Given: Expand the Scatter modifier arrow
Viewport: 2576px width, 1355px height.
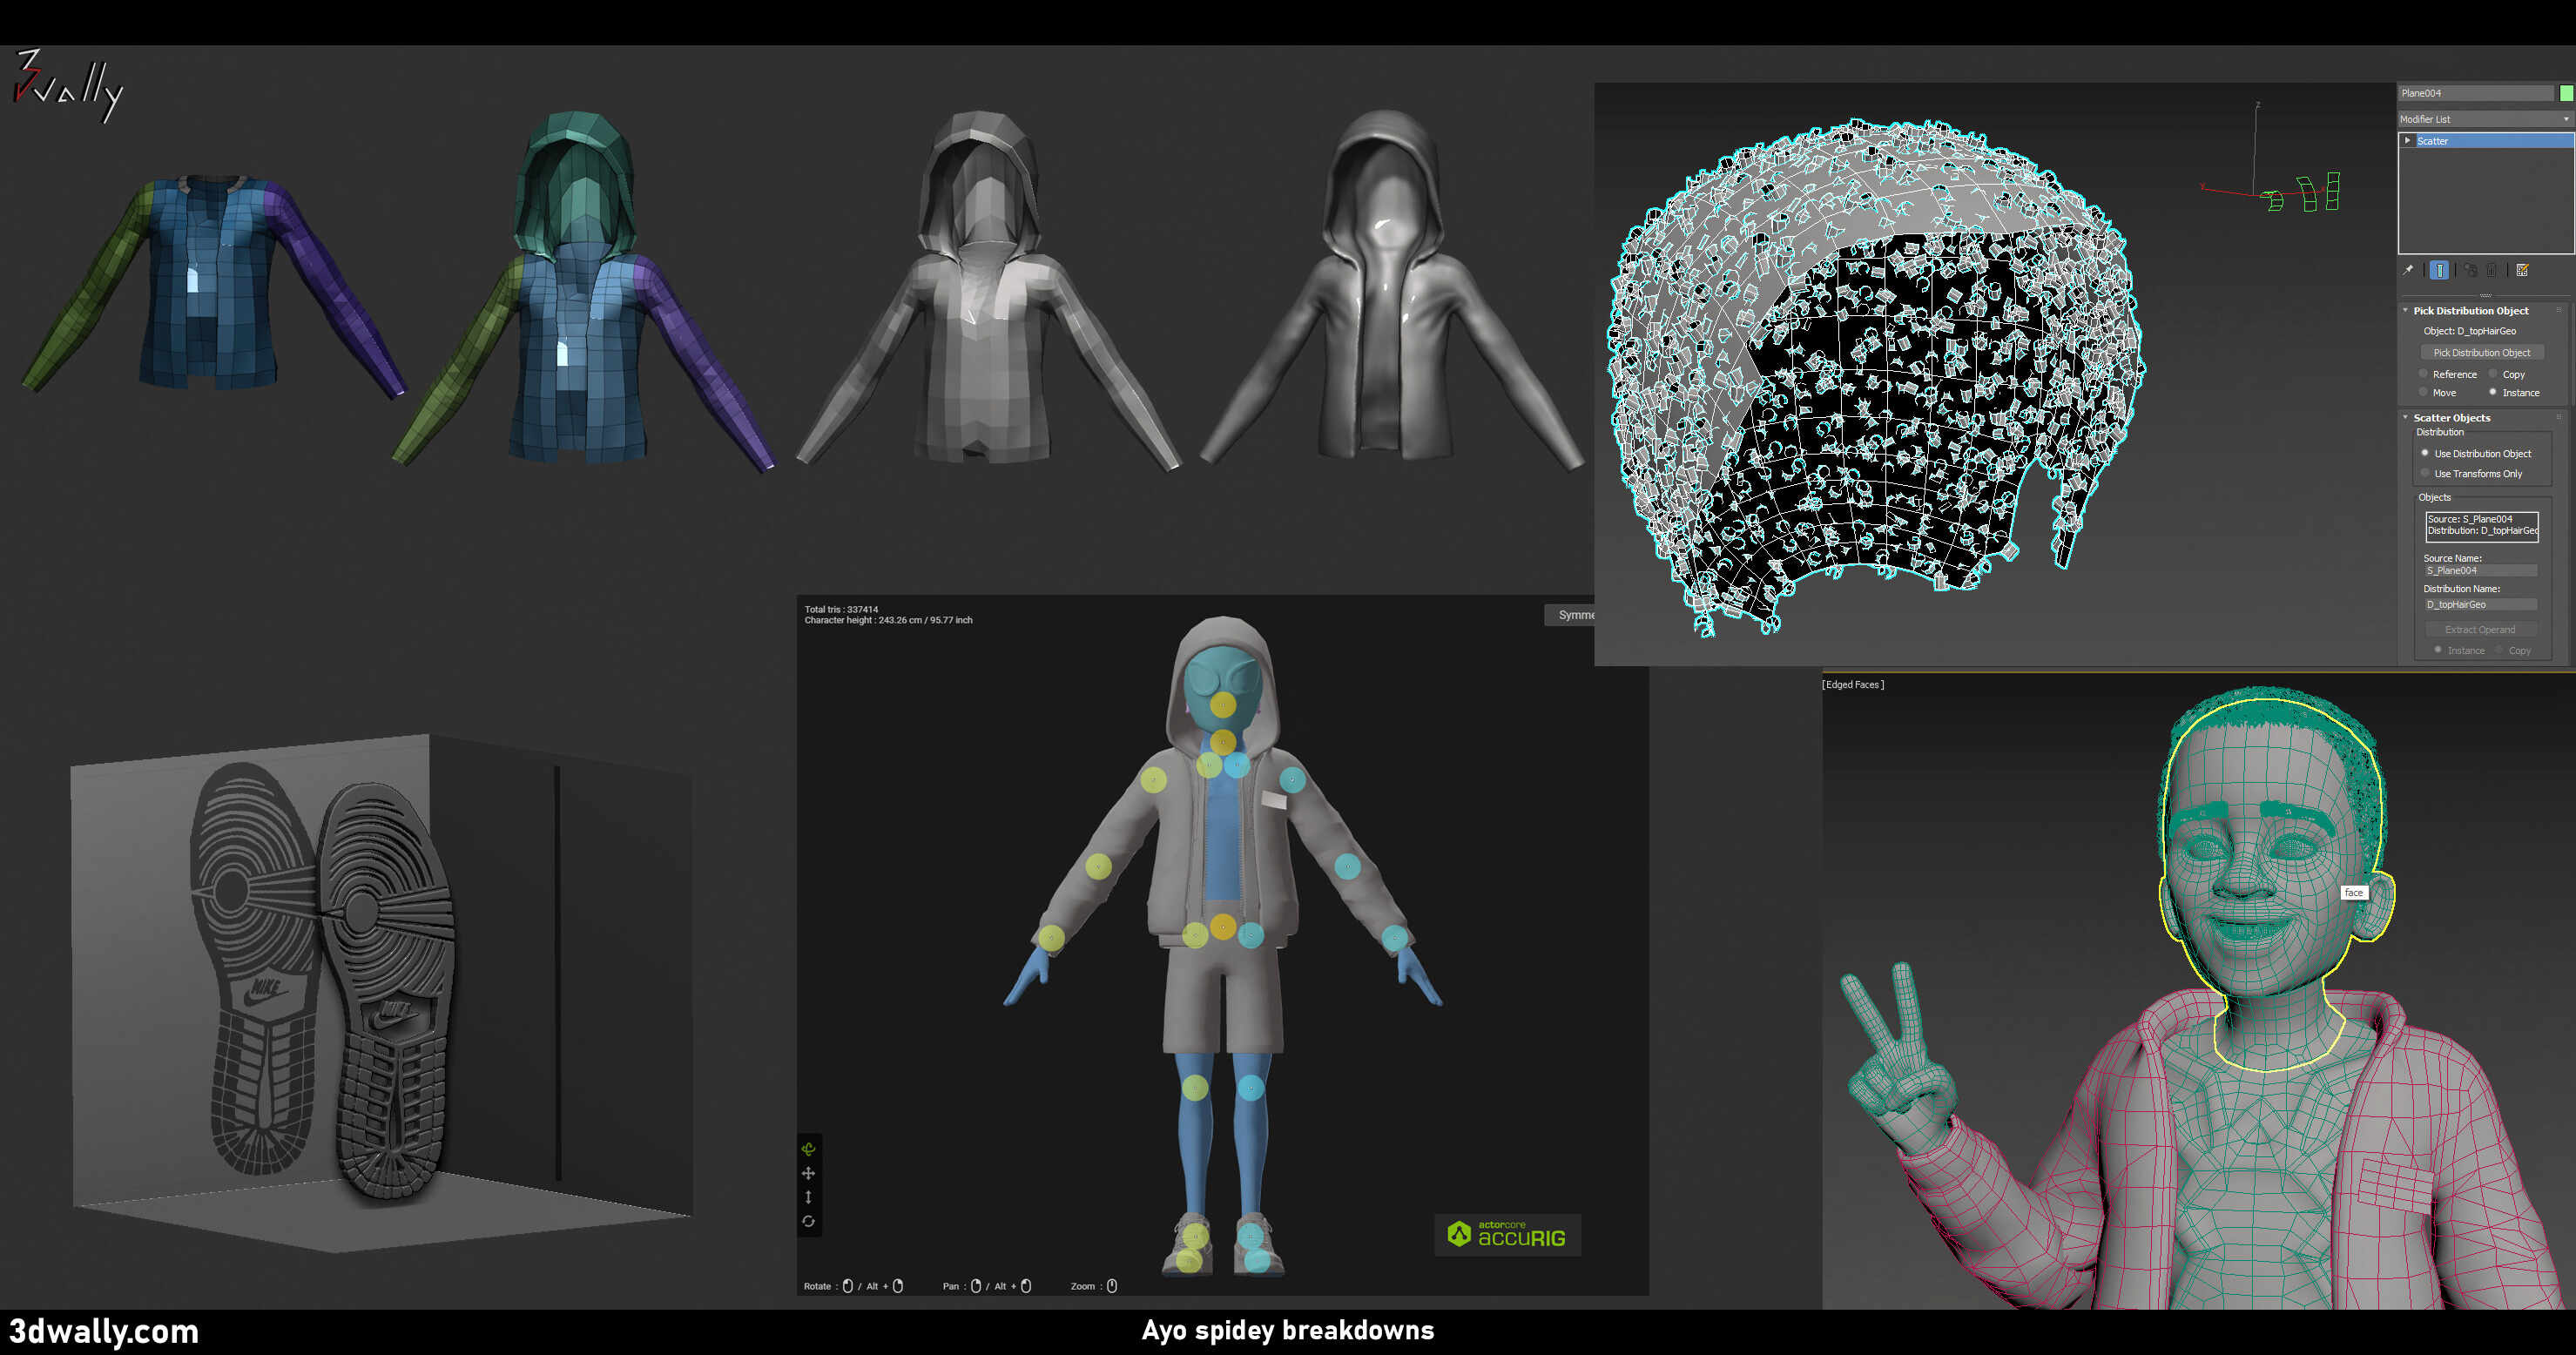Looking at the screenshot, I should point(2407,141).
